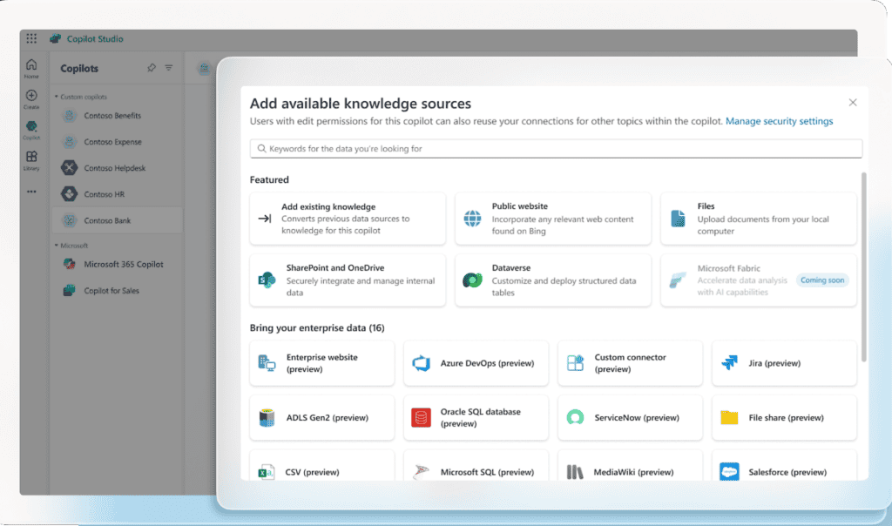
Task: Click the SharePoint and OneDrive source icon
Action: click(x=267, y=280)
